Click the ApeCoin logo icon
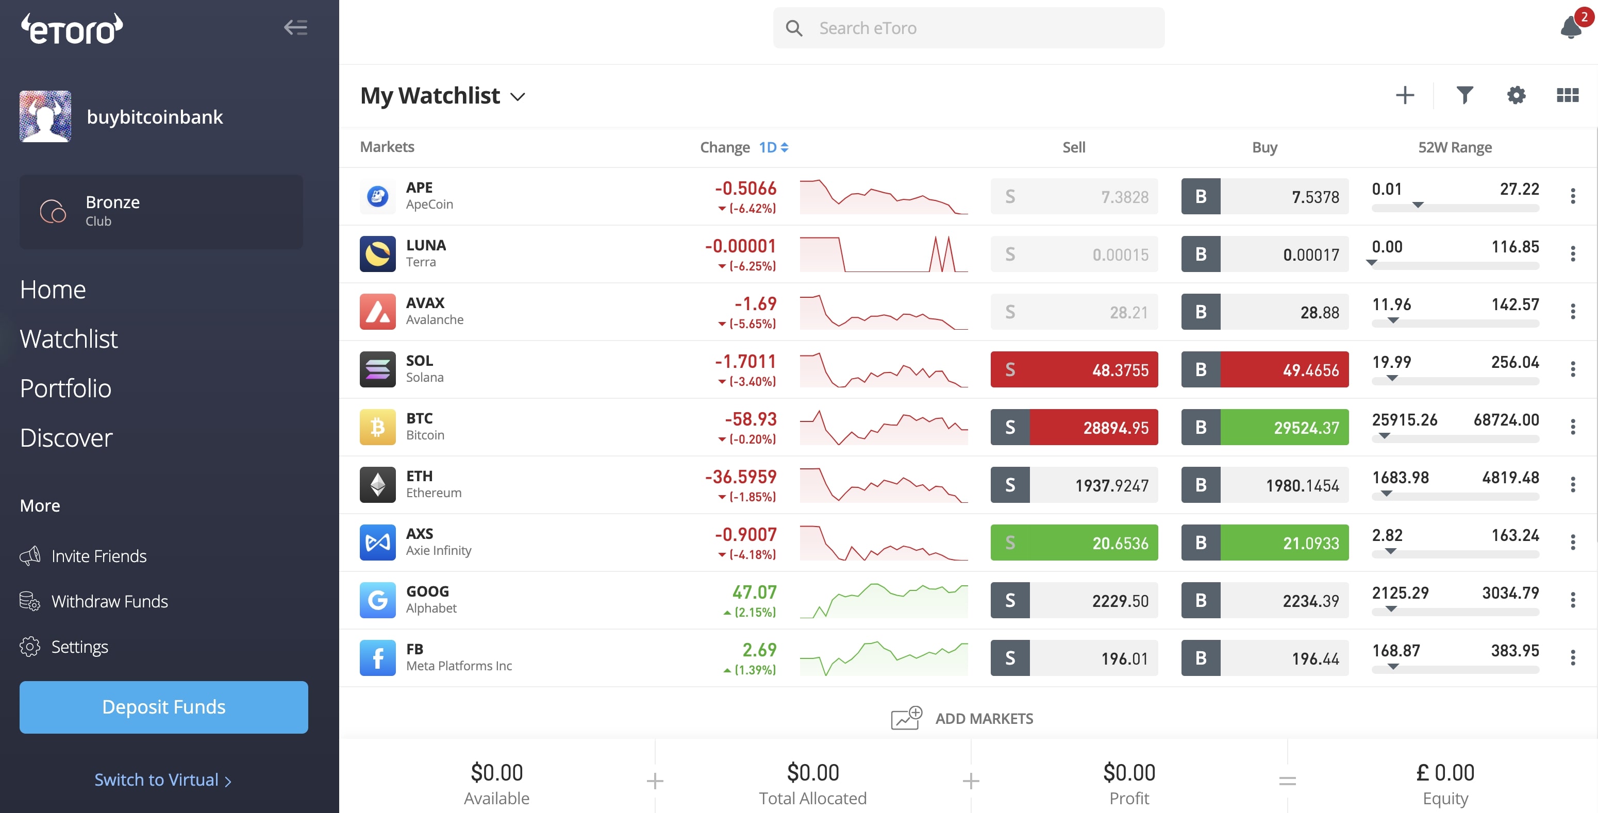The width and height of the screenshot is (1598, 813). 377,196
